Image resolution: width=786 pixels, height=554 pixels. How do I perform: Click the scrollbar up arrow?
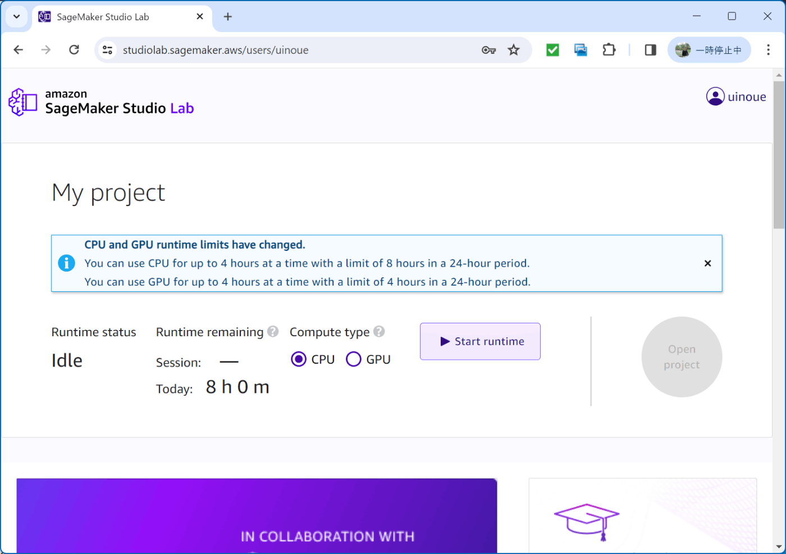779,75
